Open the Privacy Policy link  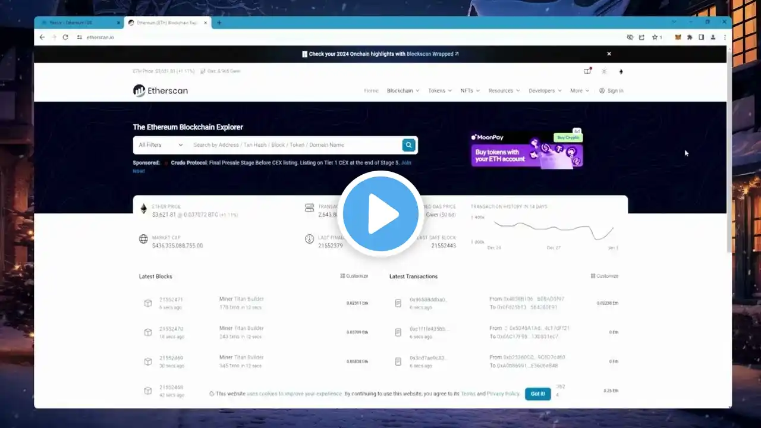[503, 394]
